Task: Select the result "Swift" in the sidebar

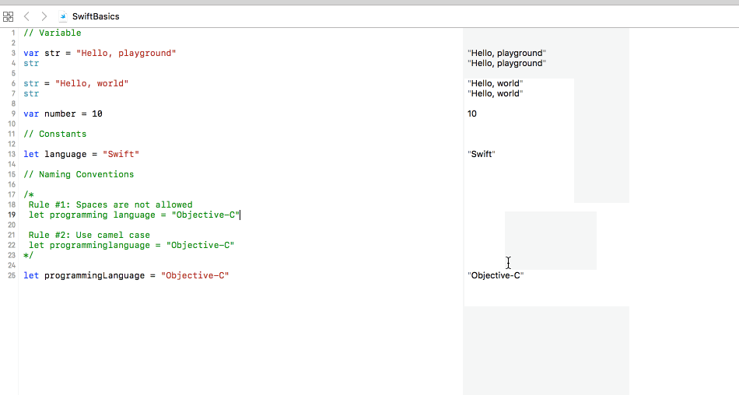Action: [x=482, y=154]
